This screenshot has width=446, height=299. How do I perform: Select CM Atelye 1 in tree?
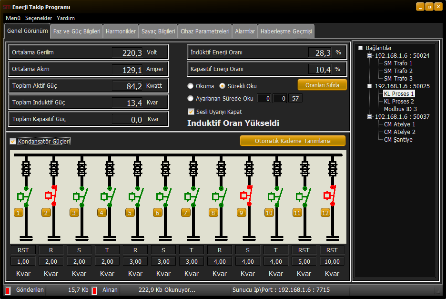(x=399, y=124)
